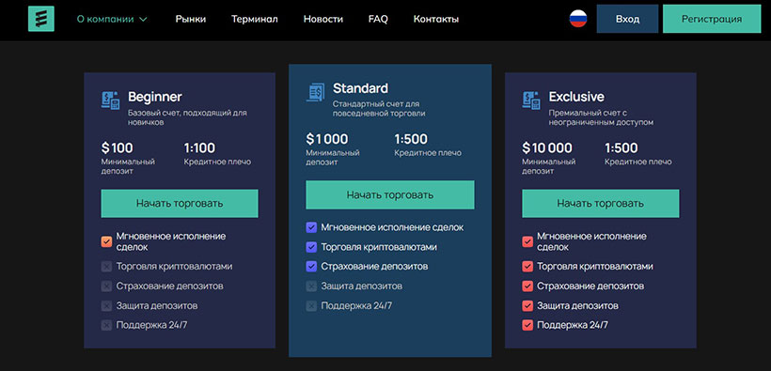Click the "Вход" login button

click(627, 19)
